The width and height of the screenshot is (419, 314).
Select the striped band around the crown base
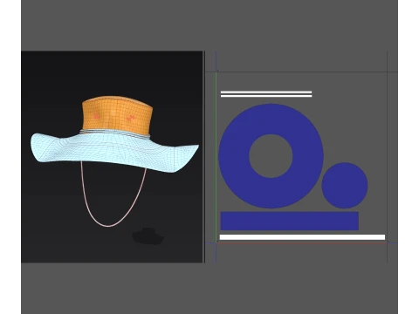116,133
